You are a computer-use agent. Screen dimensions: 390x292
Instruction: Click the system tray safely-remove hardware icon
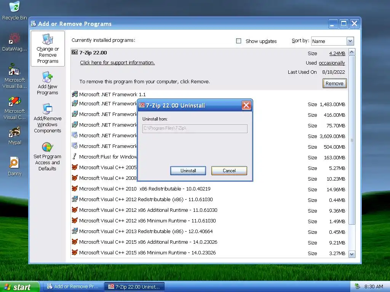click(357, 286)
